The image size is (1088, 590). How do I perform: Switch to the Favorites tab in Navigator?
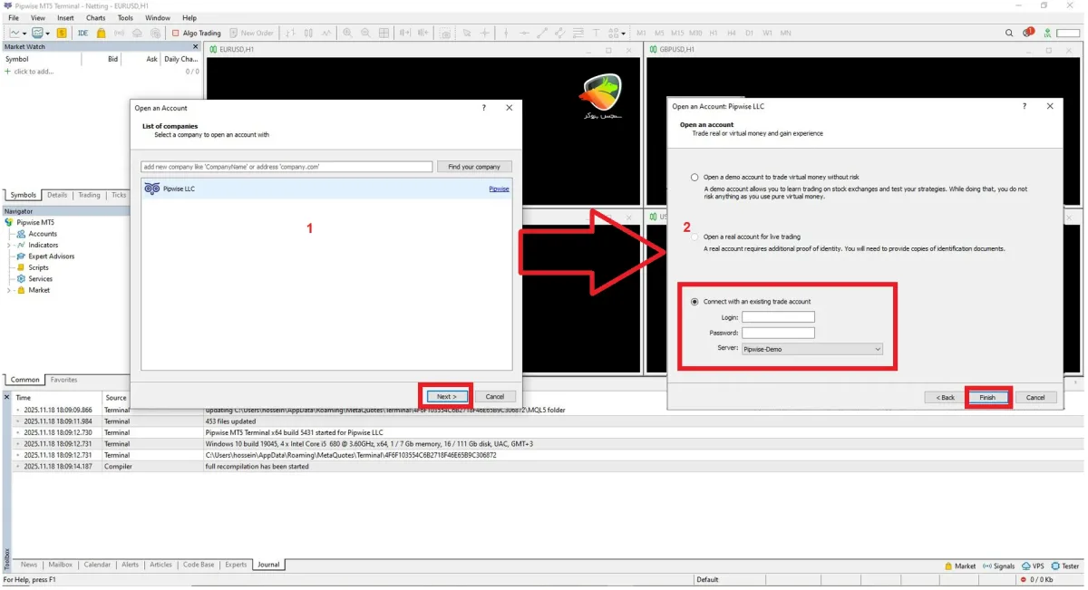63,380
